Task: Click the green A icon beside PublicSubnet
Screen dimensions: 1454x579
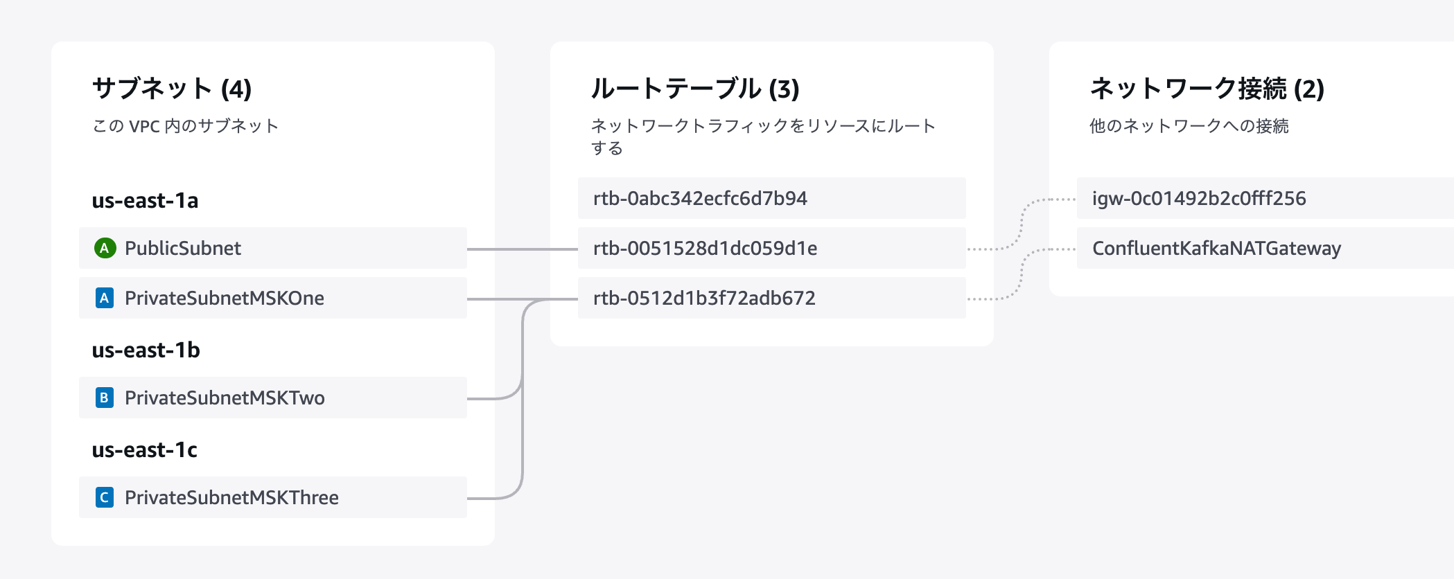Action: (x=105, y=248)
